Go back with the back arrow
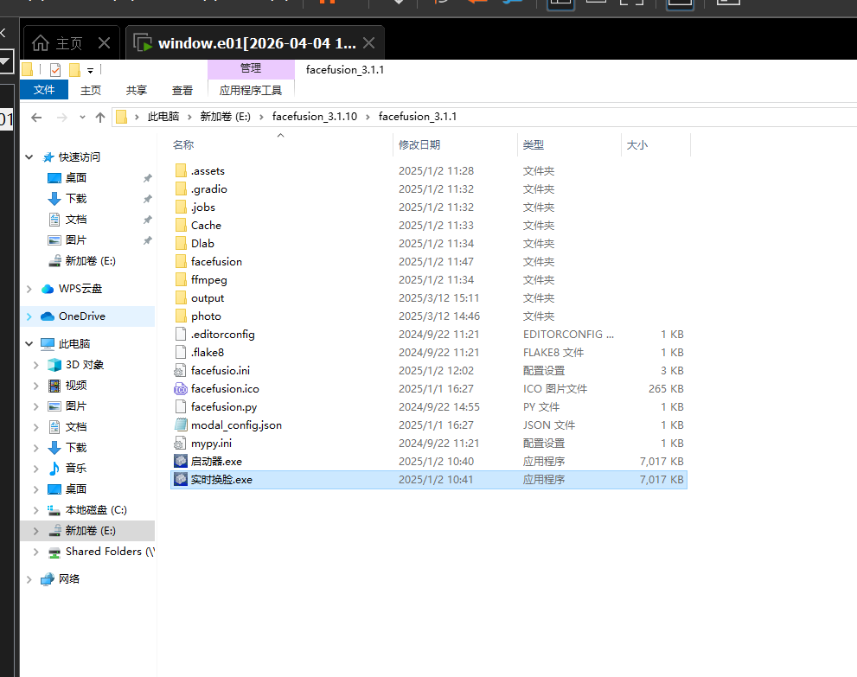Image resolution: width=857 pixels, height=677 pixels. pos(36,117)
